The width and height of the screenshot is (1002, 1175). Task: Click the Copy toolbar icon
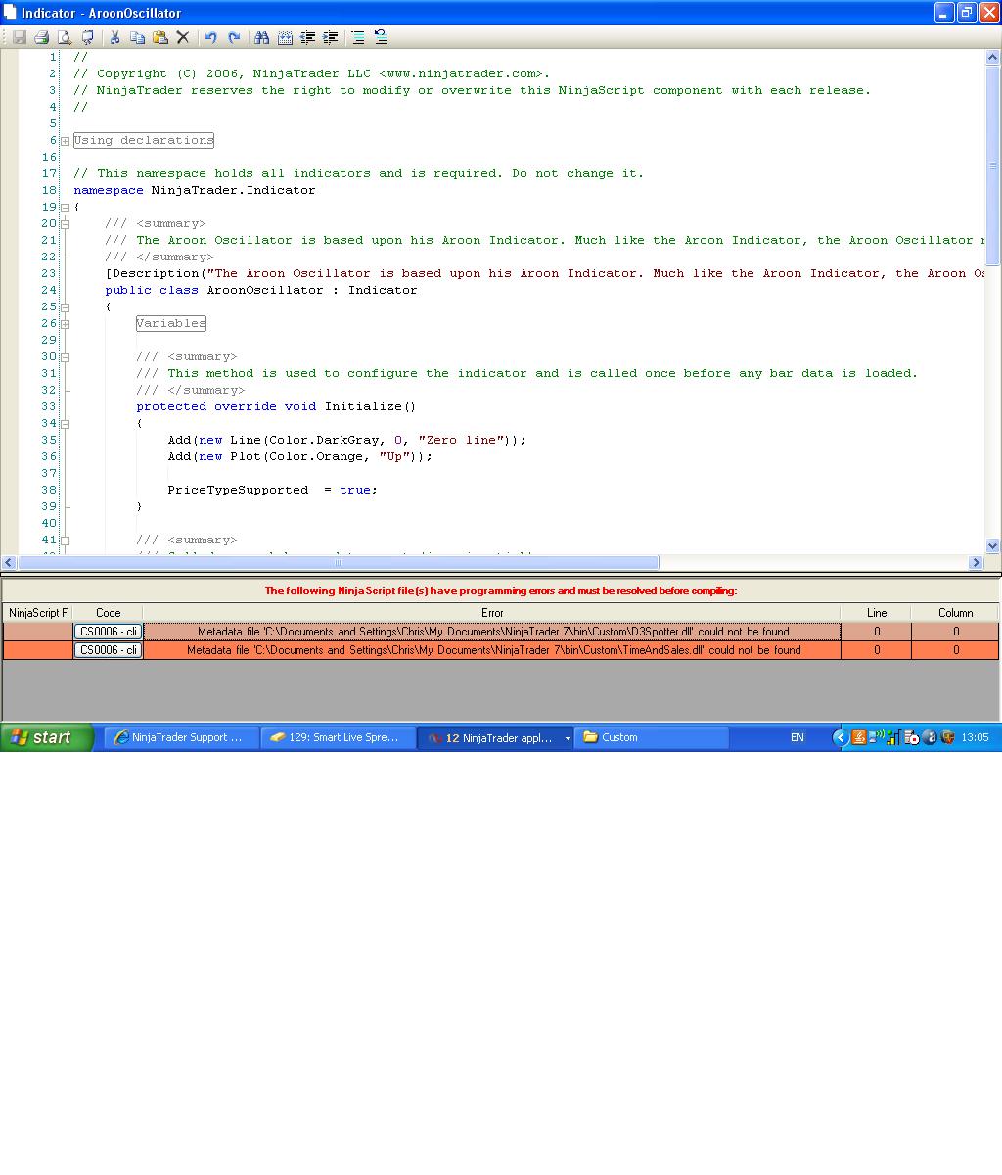point(137,37)
